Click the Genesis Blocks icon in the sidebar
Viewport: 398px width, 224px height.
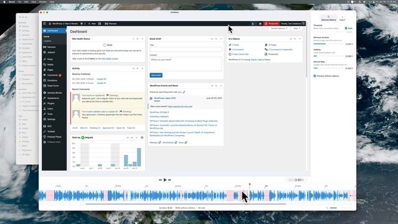(45, 93)
